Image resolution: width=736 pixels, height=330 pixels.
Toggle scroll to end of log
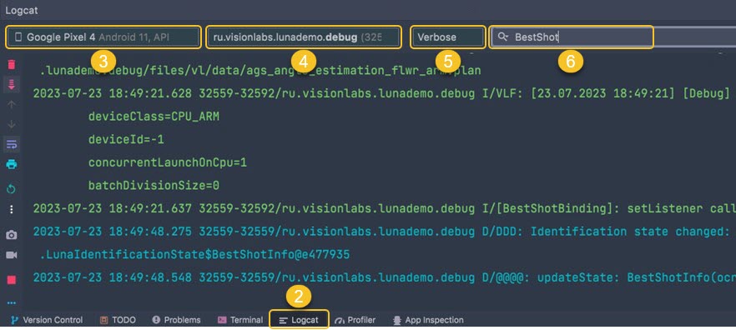click(12, 85)
